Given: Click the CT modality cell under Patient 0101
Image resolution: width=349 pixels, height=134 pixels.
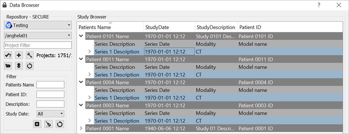Looking at the screenshot, I should (199, 52).
